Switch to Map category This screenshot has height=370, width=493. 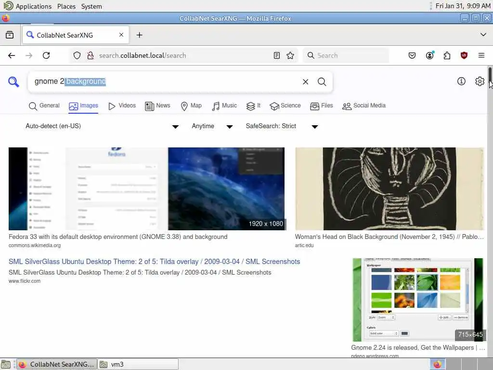191,106
